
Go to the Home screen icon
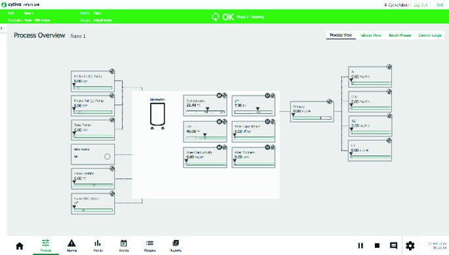coord(20,246)
